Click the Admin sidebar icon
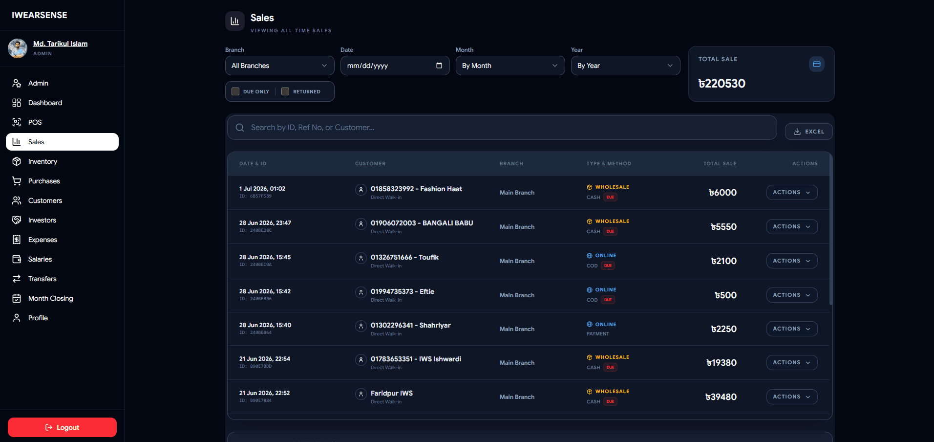 (x=17, y=83)
